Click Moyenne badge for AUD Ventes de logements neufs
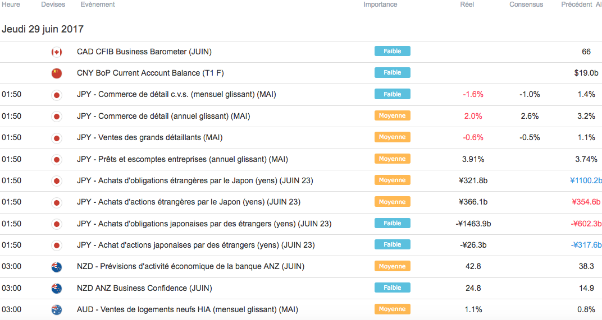 pos(392,309)
